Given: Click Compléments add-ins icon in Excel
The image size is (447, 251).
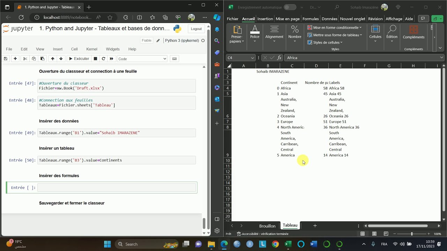Looking at the screenshot, I should click(413, 32).
